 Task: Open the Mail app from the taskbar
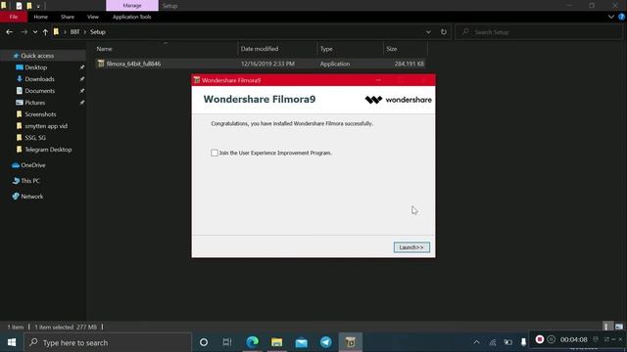click(301, 342)
